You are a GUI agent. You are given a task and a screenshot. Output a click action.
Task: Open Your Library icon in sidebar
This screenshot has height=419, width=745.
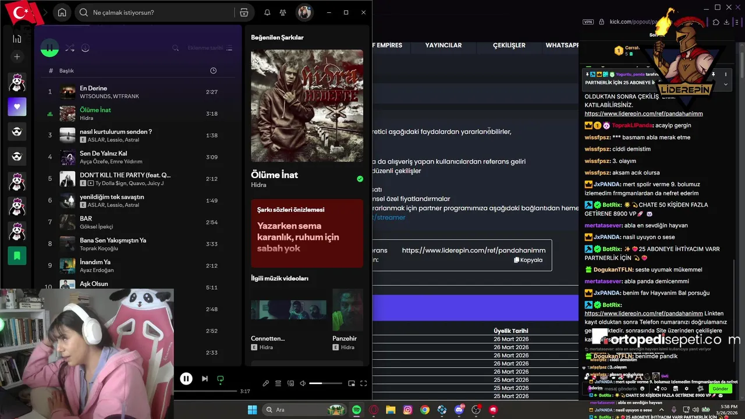pos(17,38)
